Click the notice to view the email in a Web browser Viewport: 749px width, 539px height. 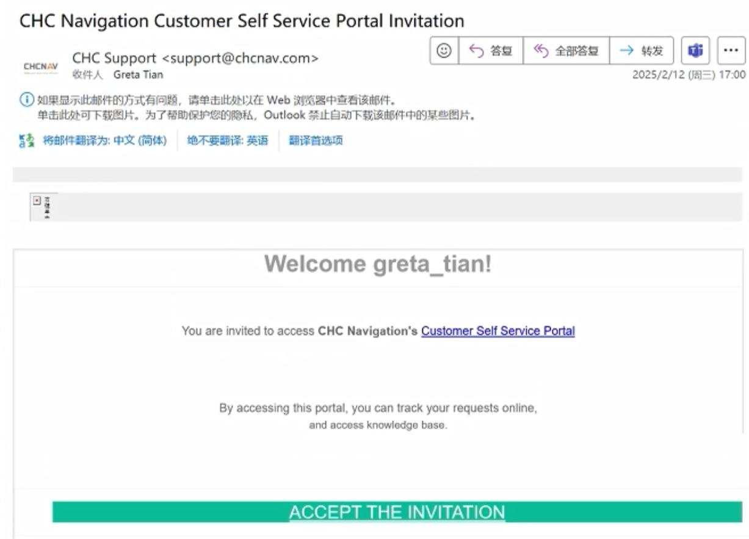[x=217, y=100]
